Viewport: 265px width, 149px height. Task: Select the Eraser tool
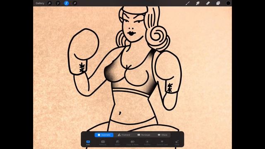(x=208, y=3)
